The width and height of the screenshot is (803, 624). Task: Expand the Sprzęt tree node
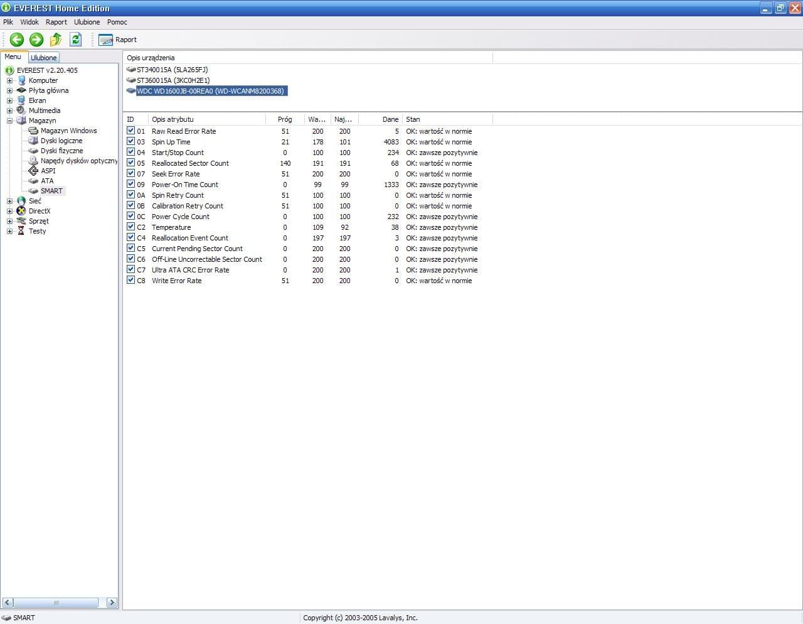click(x=9, y=221)
